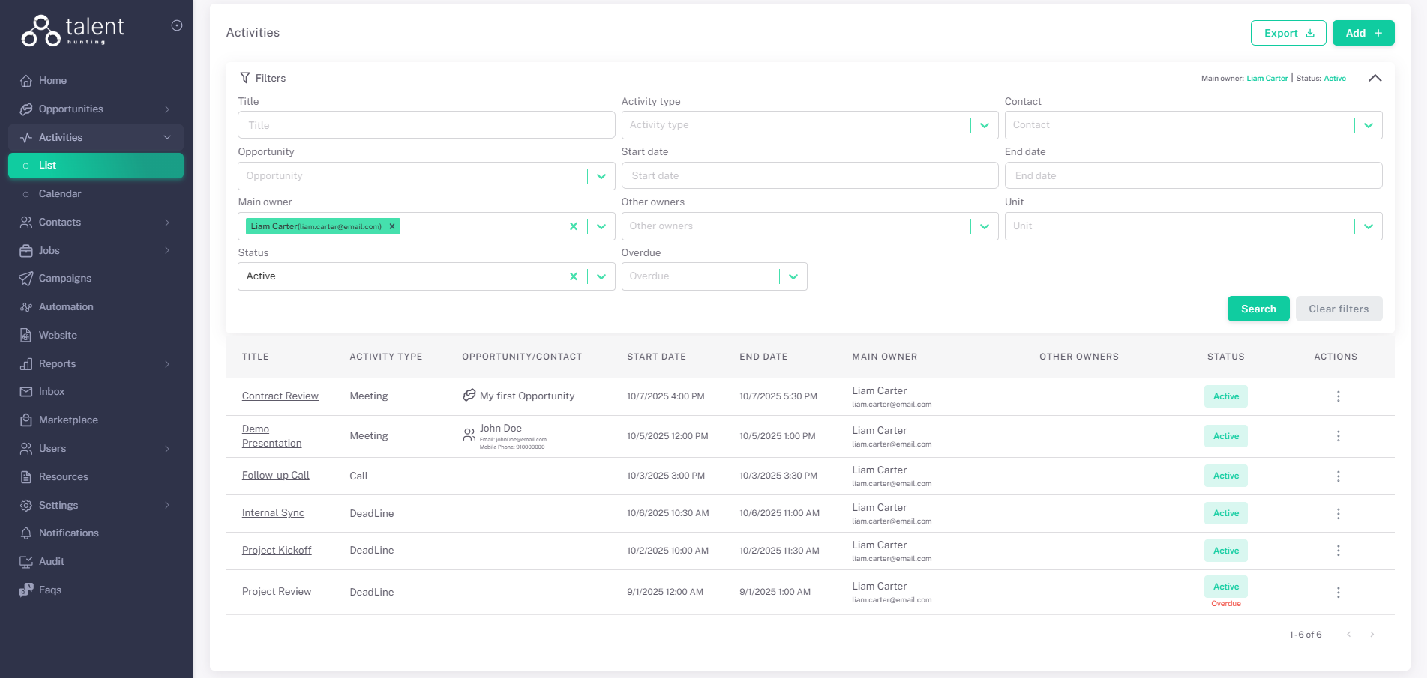Switch to the Calendar view in sidebar
Screen dimensions: 1427x678
(x=60, y=193)
